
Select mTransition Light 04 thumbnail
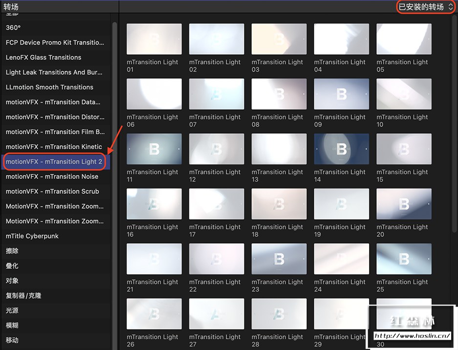coord(342,39)
